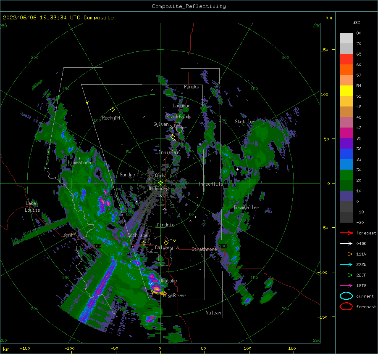Click the Okotoks city label
The width and height of the screenshot is (378, 354).
point(168,281)
